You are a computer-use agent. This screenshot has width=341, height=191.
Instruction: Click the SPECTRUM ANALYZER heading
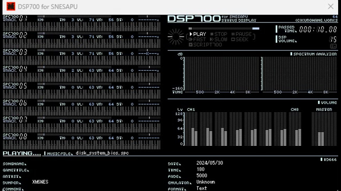[314, 54]
